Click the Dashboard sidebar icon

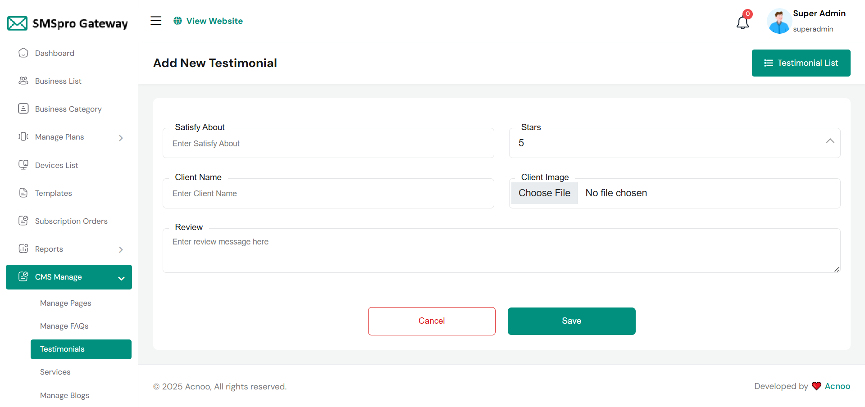23,53
